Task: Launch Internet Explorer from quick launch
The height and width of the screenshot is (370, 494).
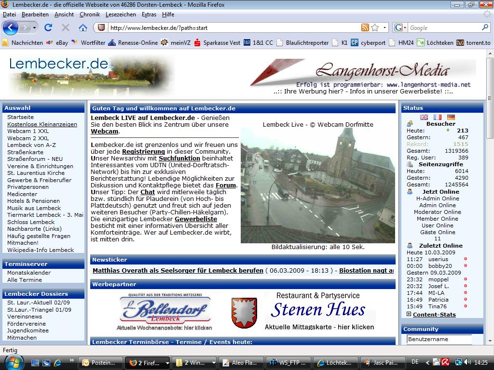Action: 58,363
